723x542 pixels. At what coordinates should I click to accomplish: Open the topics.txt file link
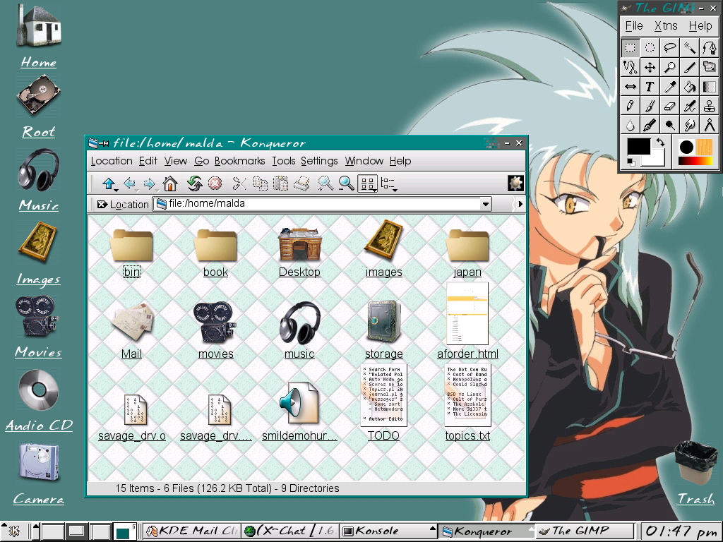[x=467, y=435]
